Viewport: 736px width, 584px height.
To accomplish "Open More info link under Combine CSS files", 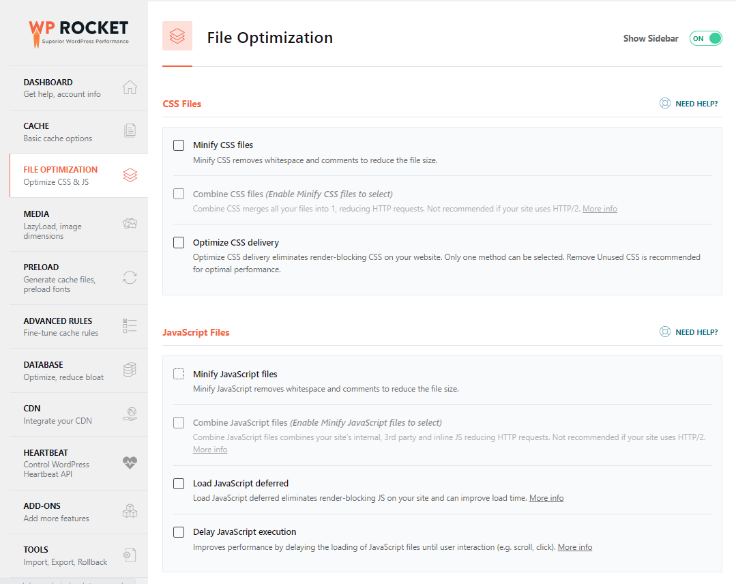I will [600, 208].
